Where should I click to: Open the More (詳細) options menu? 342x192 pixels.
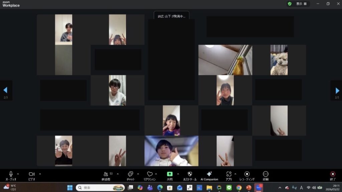coord(266,174)
